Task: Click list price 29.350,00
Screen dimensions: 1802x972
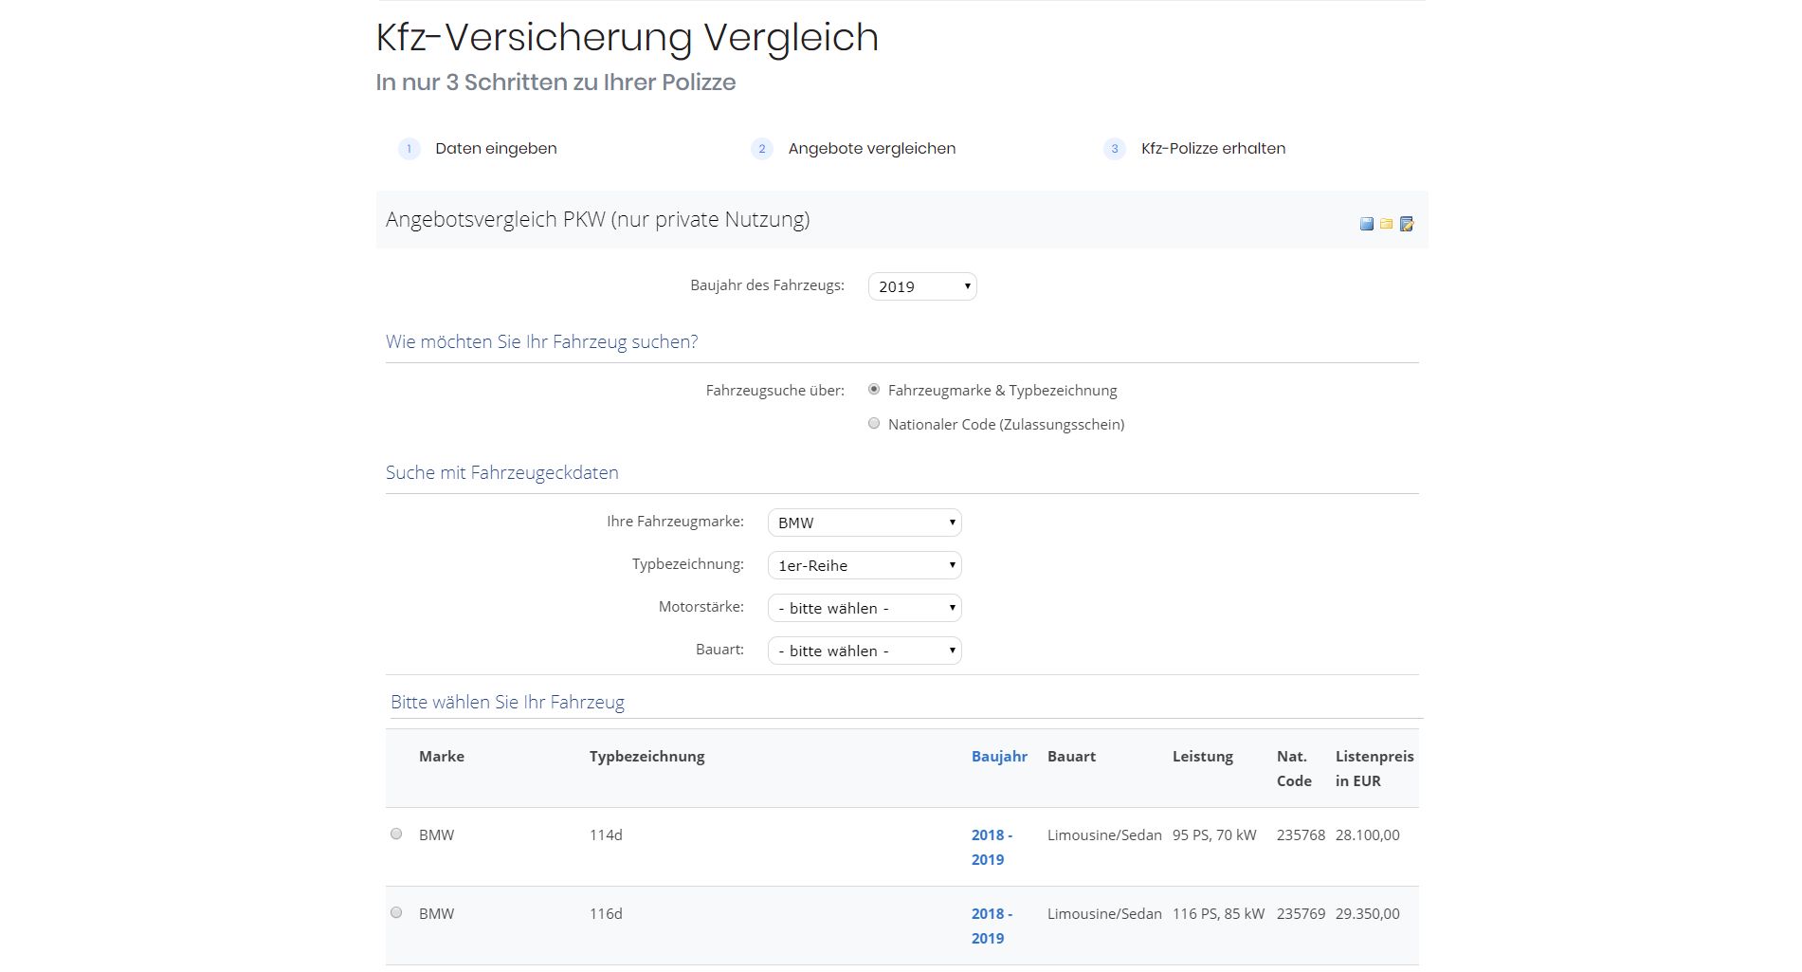Action: click(x=1368, y=914)
